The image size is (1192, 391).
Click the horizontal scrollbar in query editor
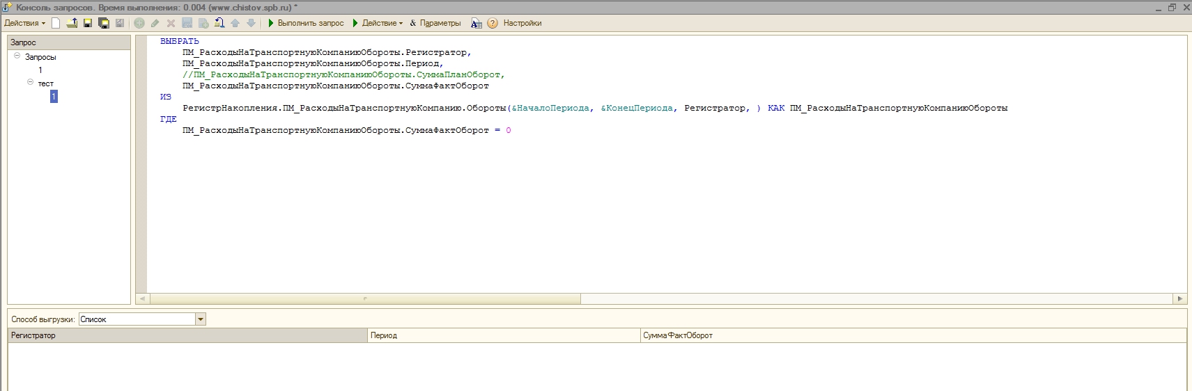(365, 298)
